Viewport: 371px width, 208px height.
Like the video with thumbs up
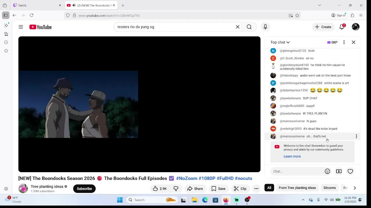click(x=160, y=189)
